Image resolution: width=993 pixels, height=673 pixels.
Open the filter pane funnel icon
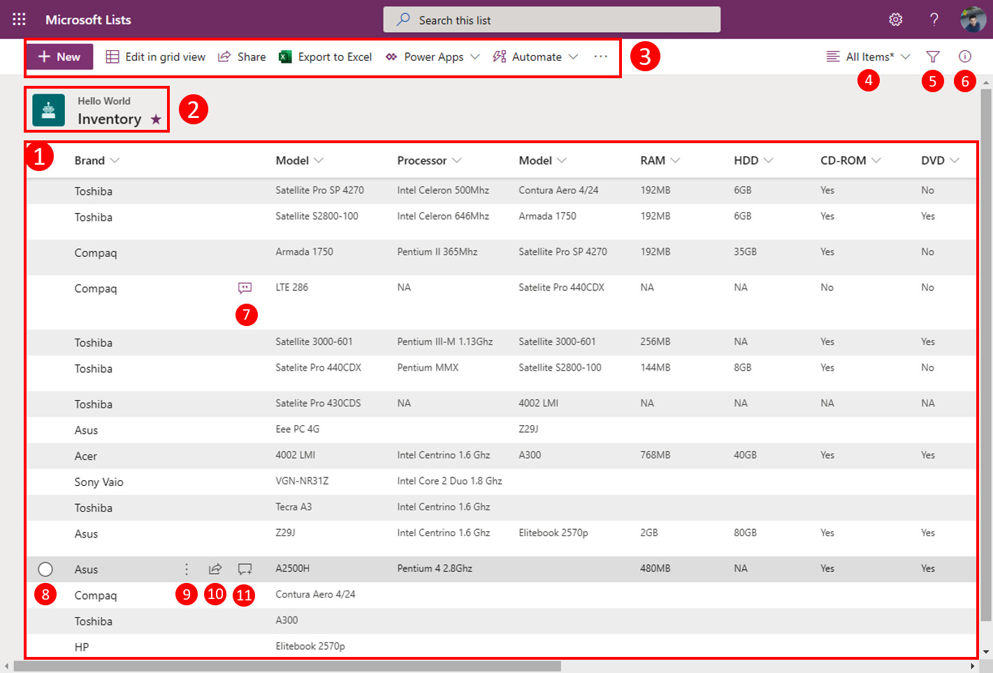point(933,57)
